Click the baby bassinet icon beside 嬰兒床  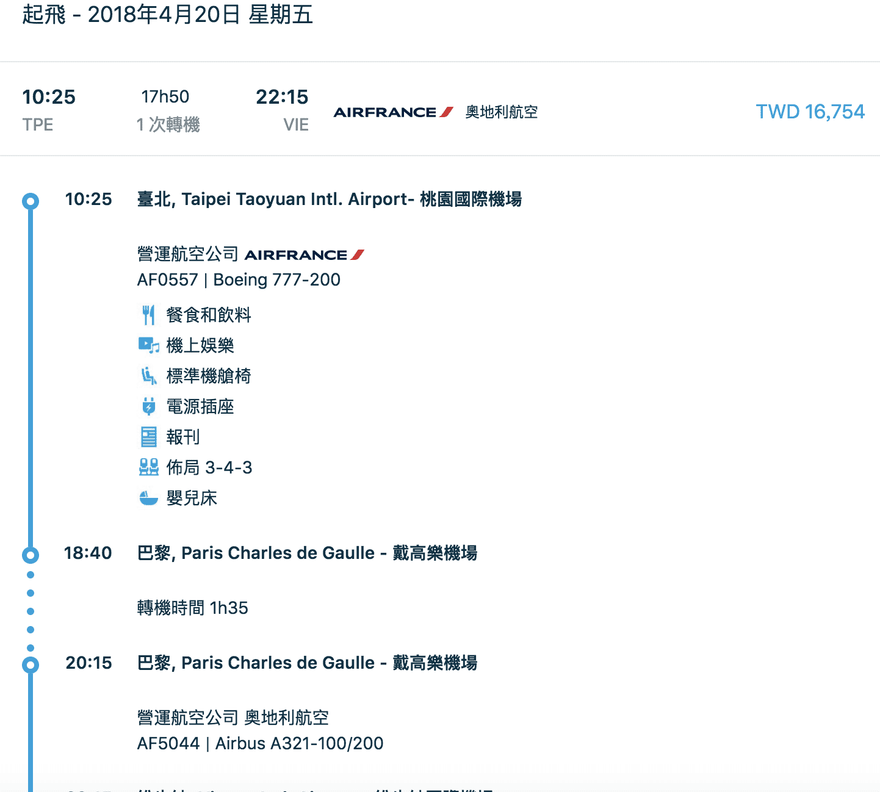pyautogui.click(x=149, y=499)
